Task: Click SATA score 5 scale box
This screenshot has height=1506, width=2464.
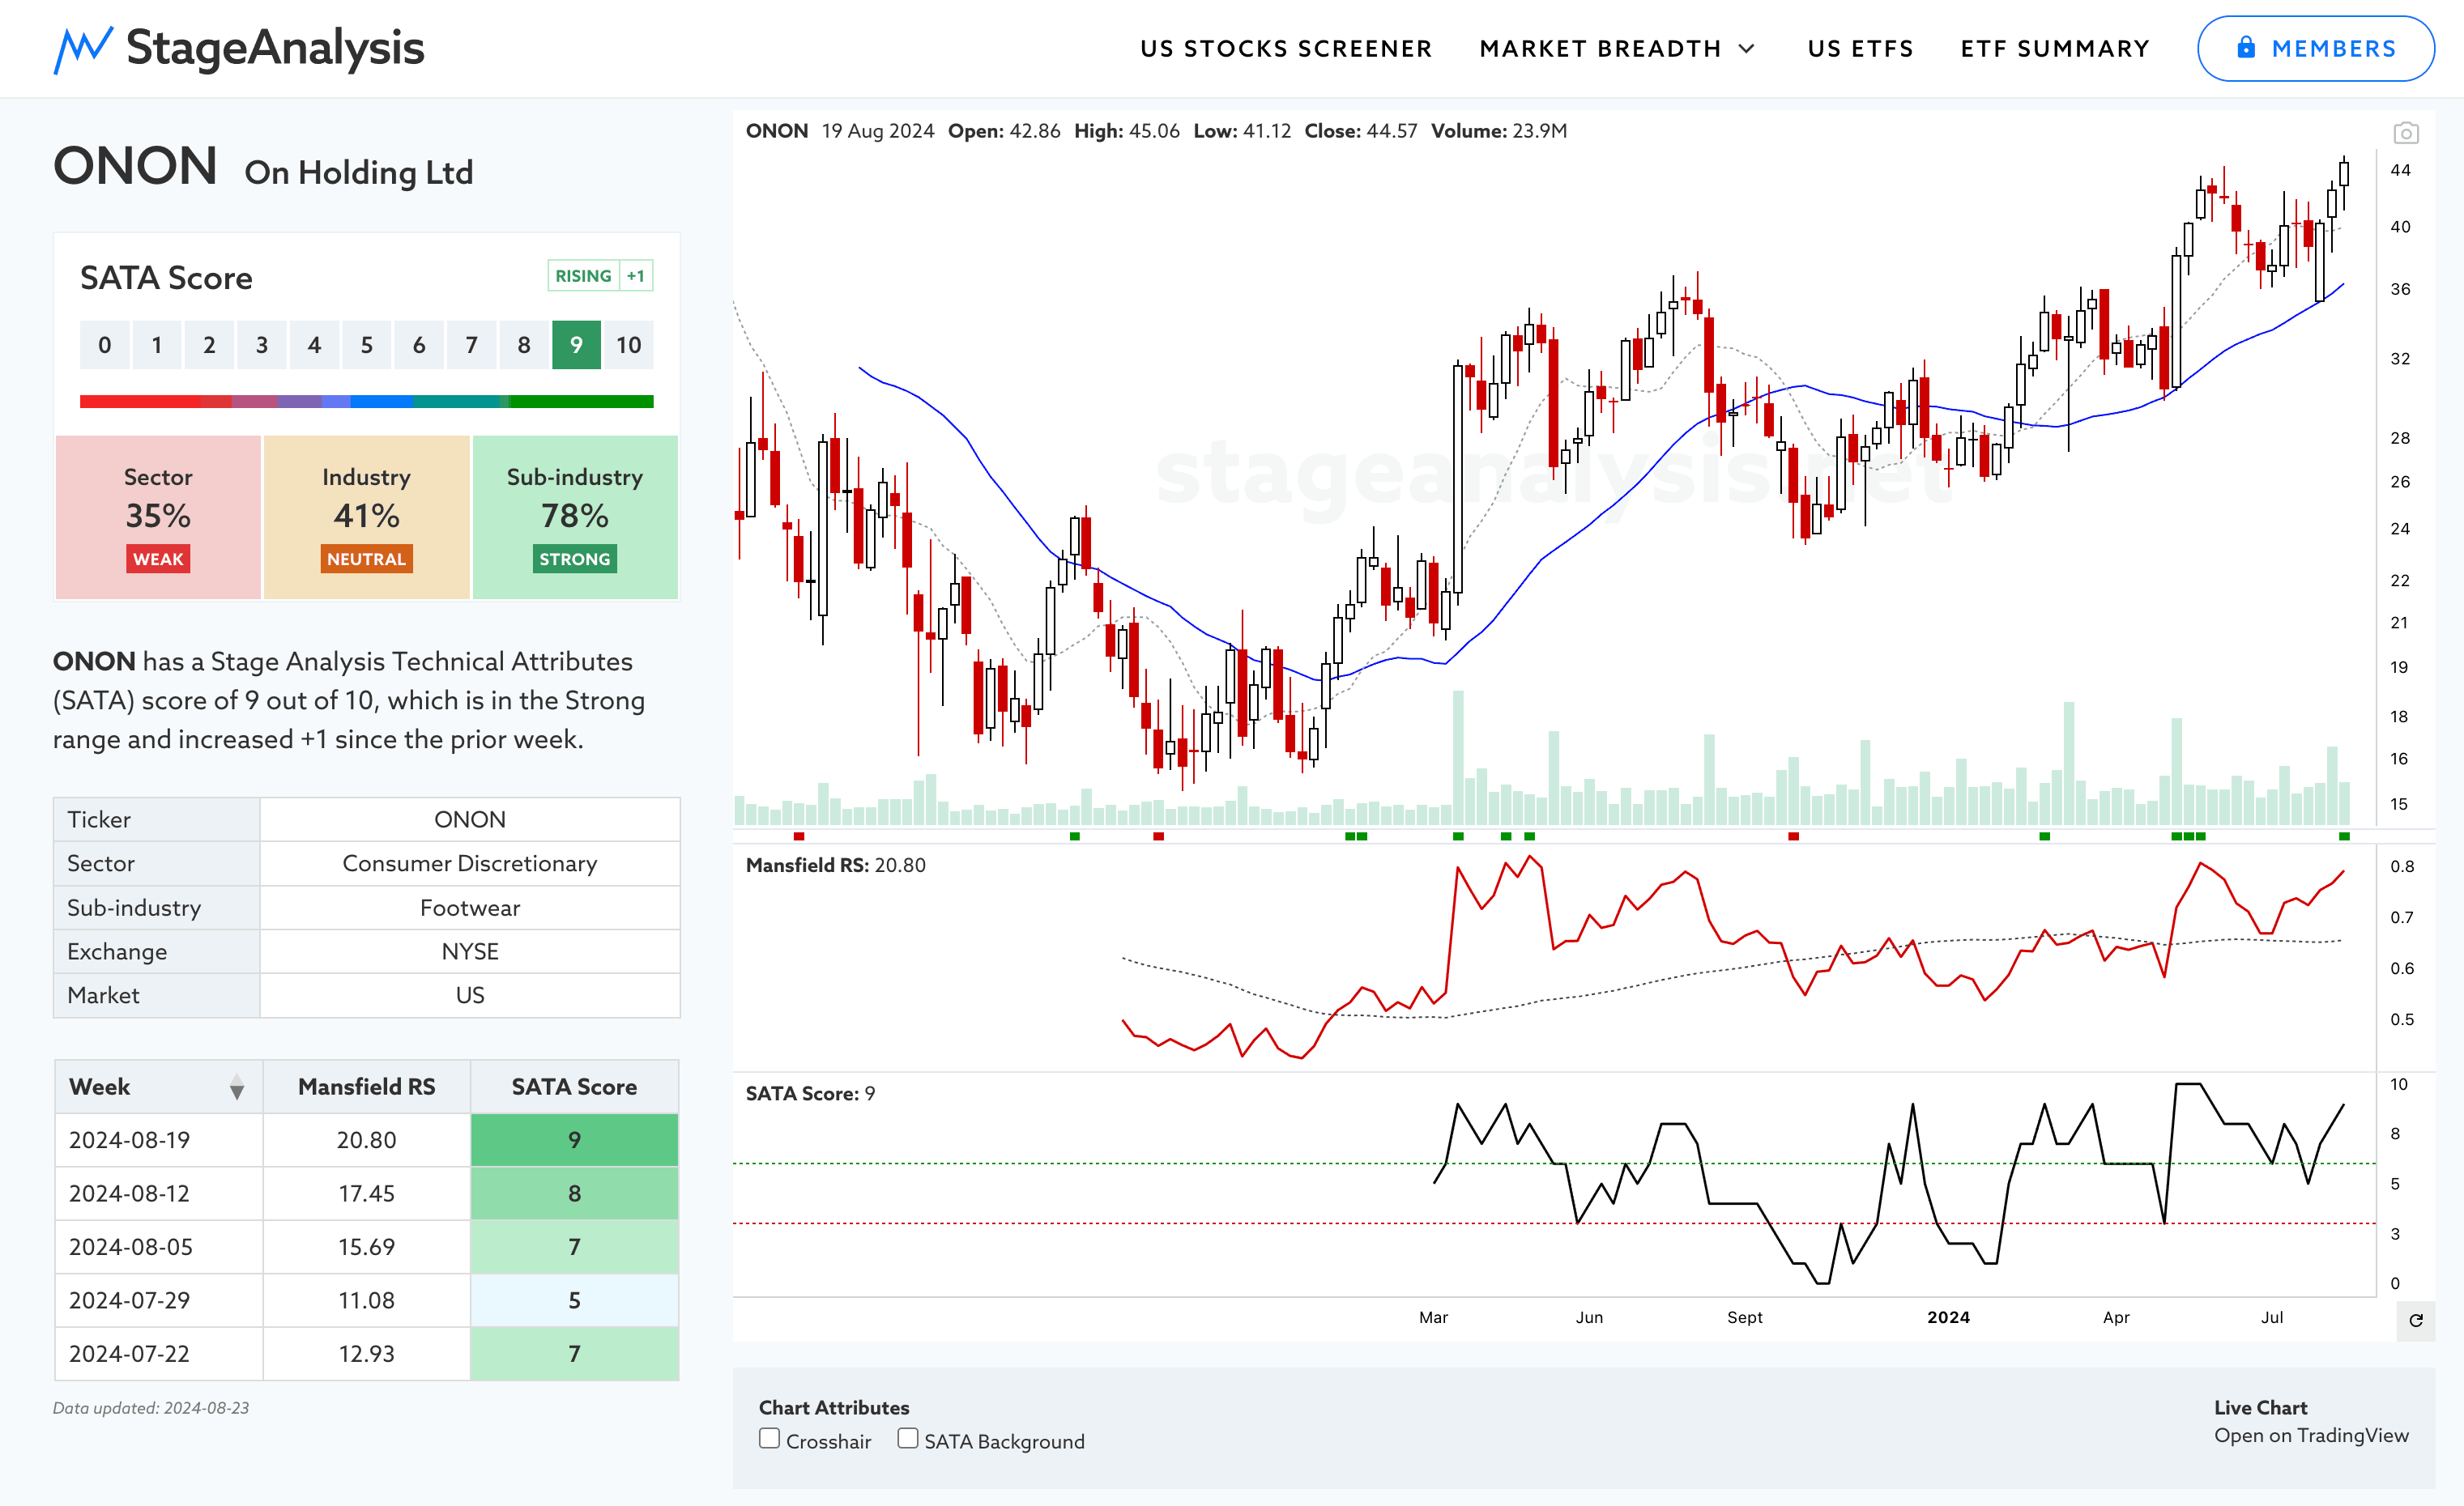Action: pos(366,345)
